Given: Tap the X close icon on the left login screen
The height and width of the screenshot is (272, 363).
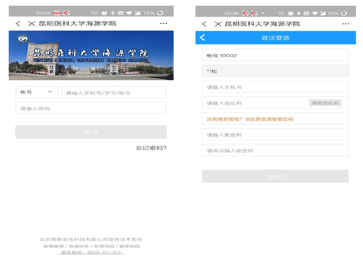Looking at the screenshot, I should [x=32, y=23].
